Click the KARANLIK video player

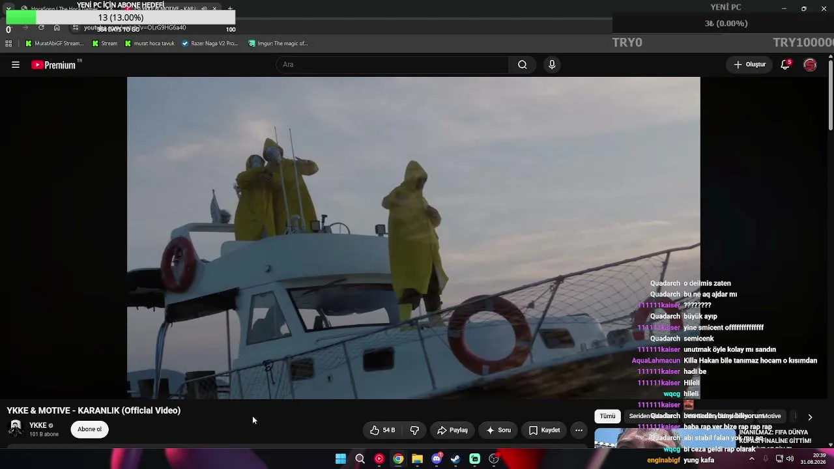point(414,238)
